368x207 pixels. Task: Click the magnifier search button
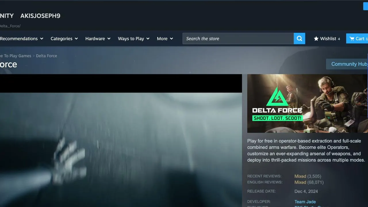pos(299,39)
